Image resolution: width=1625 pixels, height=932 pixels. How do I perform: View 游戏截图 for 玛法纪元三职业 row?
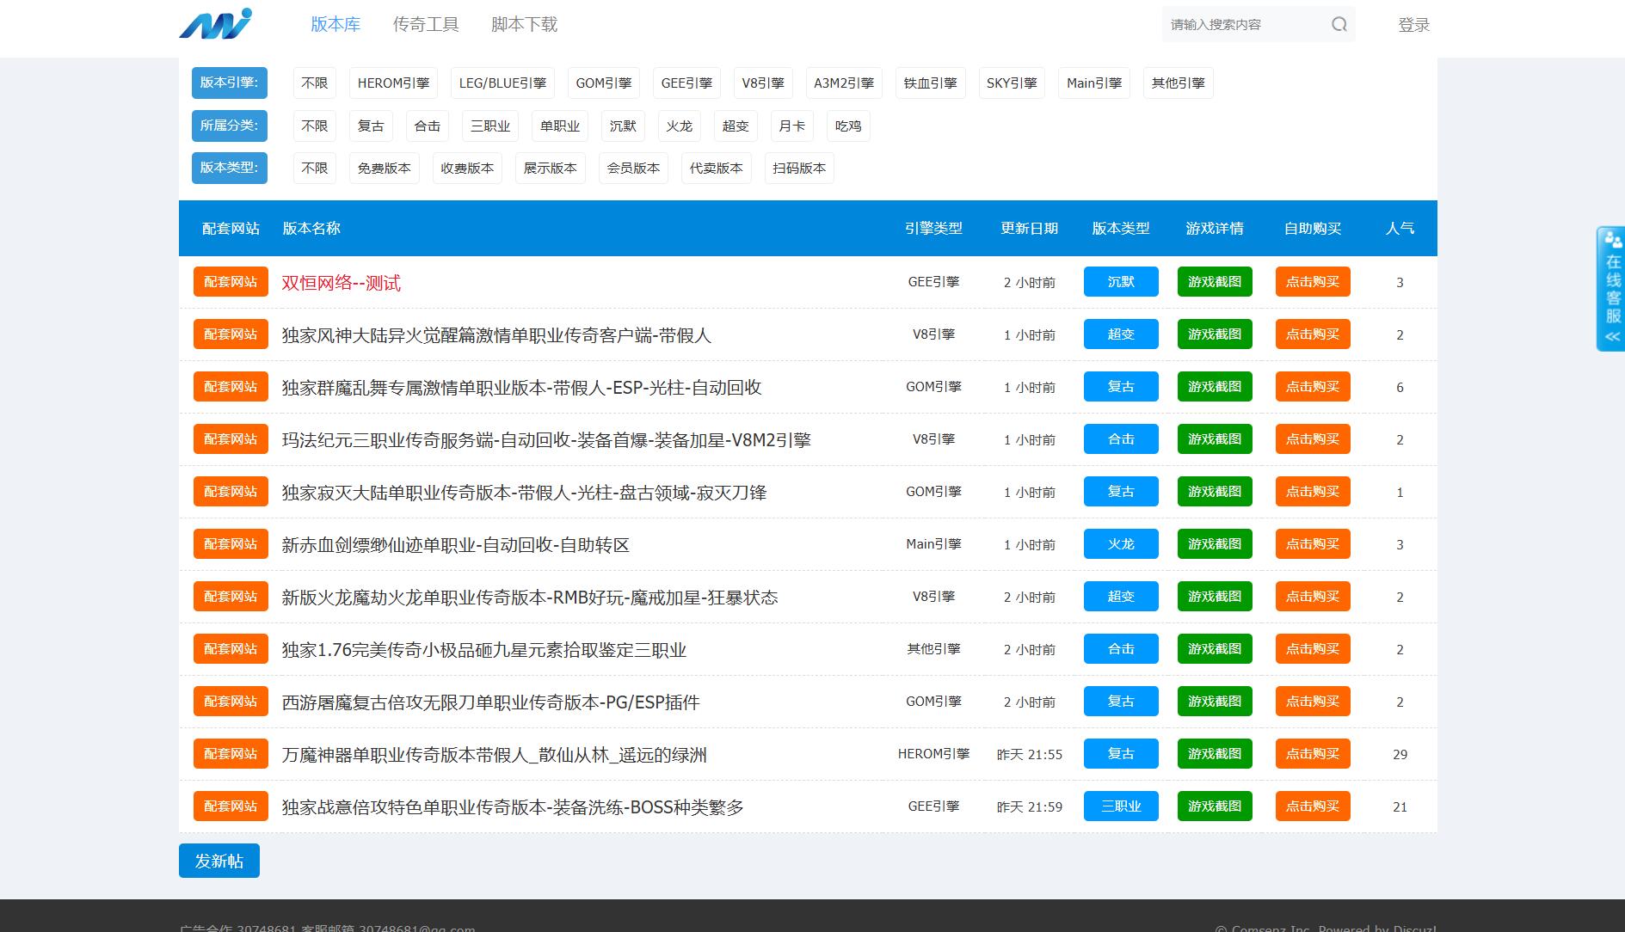pyautogui.click(x=1214, y=439)
